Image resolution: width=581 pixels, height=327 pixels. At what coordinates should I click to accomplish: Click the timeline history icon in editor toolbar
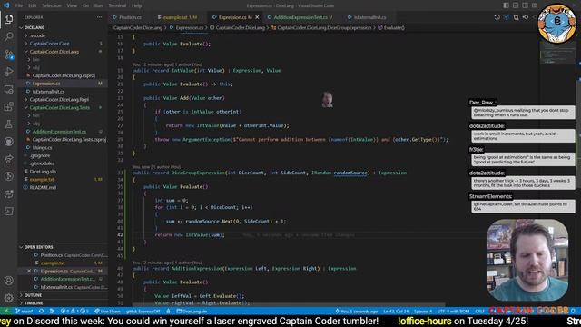click(497, 17)
